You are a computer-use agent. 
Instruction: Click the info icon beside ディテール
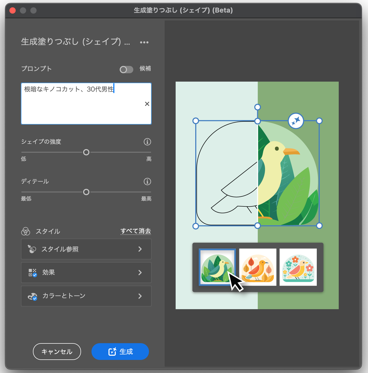click(147, 182)
